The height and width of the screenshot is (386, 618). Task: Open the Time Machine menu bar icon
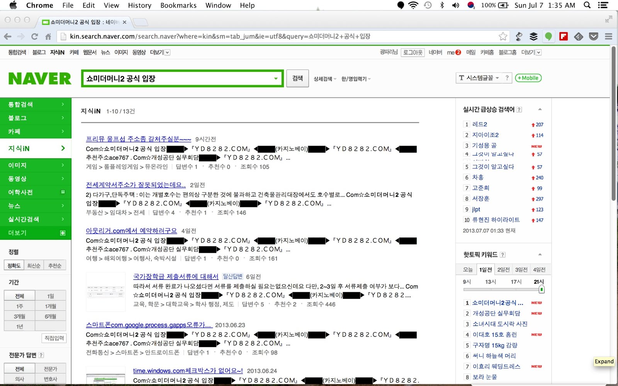pos(428,5)
